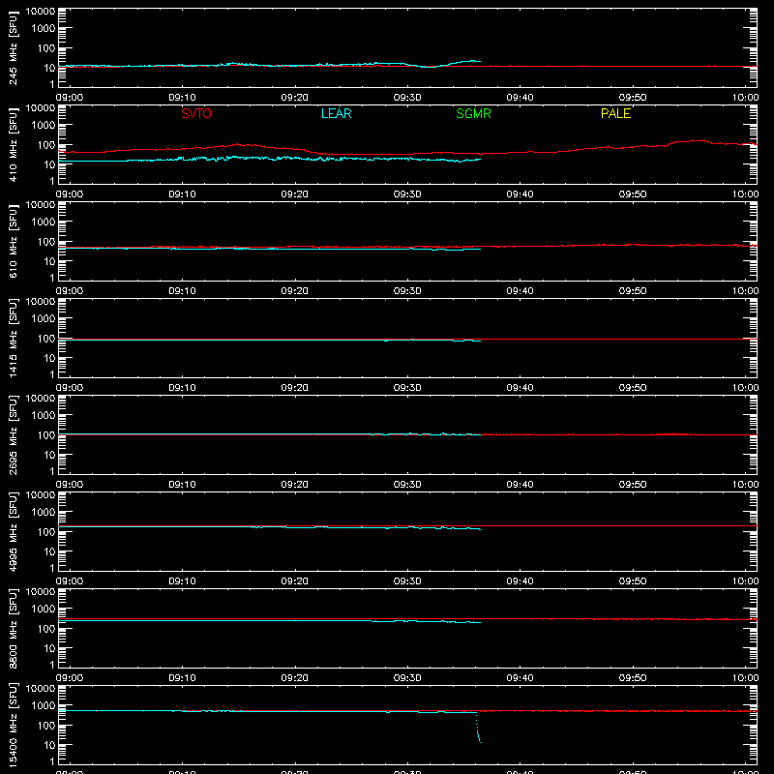Click 09:40 tick label under 8800 MHz panel
This screenshot has width=774, height=774.
(520, 678)
